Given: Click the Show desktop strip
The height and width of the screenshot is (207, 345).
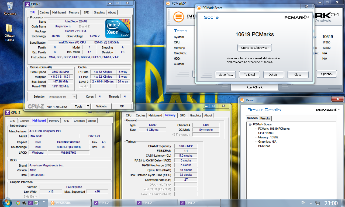Looking at the screenshot, I should (343, 203).
